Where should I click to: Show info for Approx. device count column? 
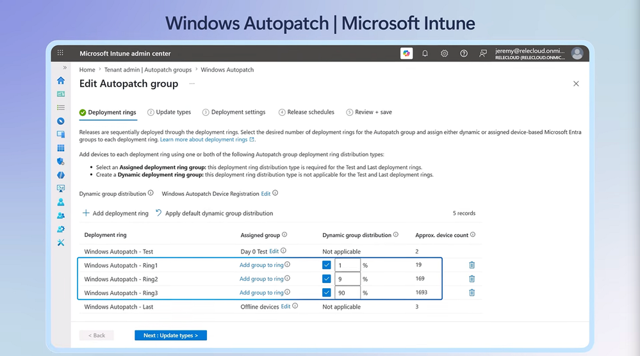pyautogui.click(x=473, y=235)
